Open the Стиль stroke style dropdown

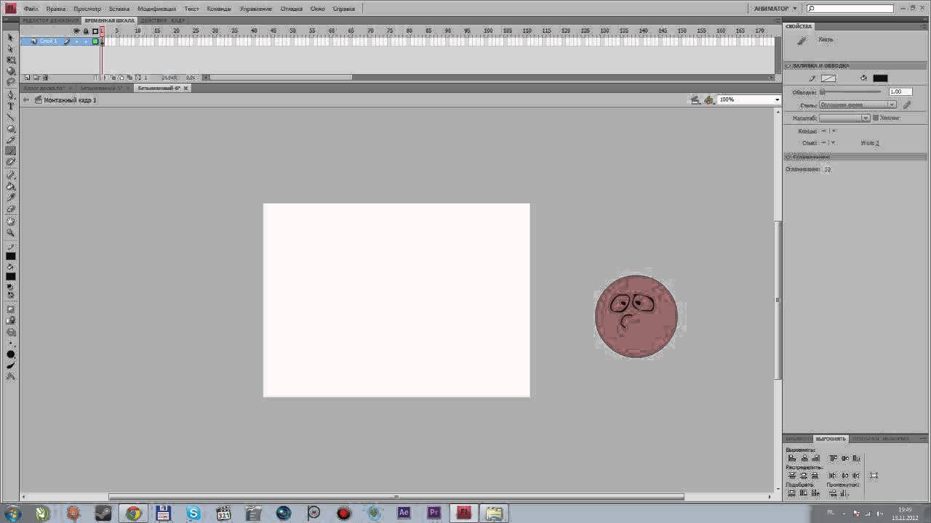[858, 105]
